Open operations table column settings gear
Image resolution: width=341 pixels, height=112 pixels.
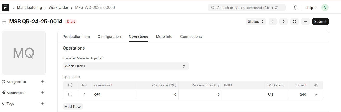[316, 85]
